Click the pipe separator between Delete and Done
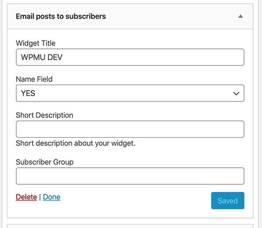Screen dimensions: 262x228 tap(40, 197)
